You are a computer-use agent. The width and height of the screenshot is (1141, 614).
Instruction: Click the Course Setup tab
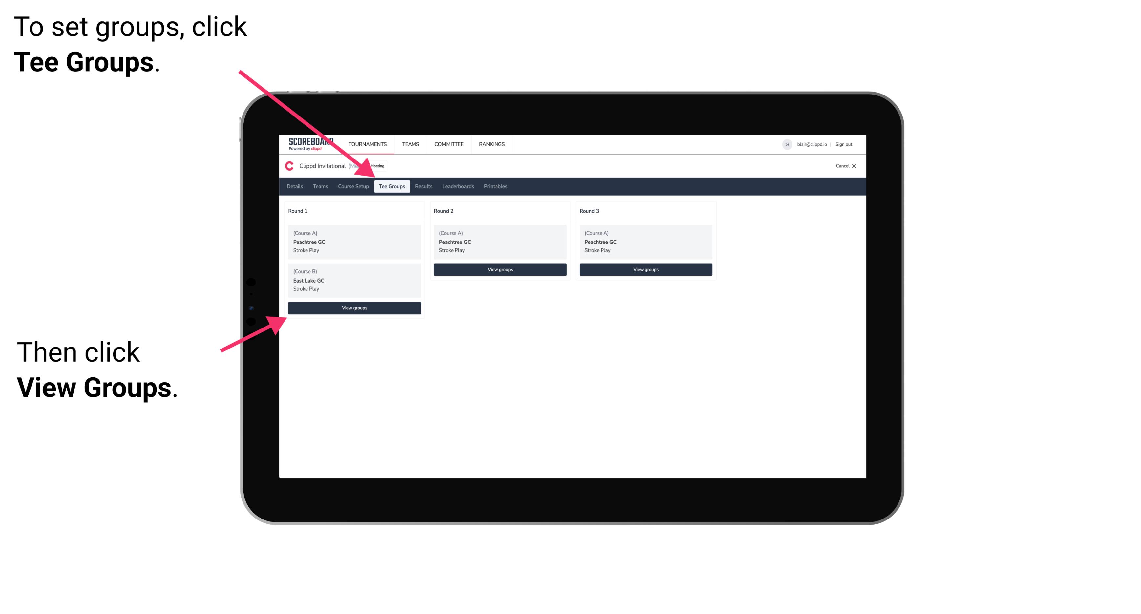click(x=354, y=186)
